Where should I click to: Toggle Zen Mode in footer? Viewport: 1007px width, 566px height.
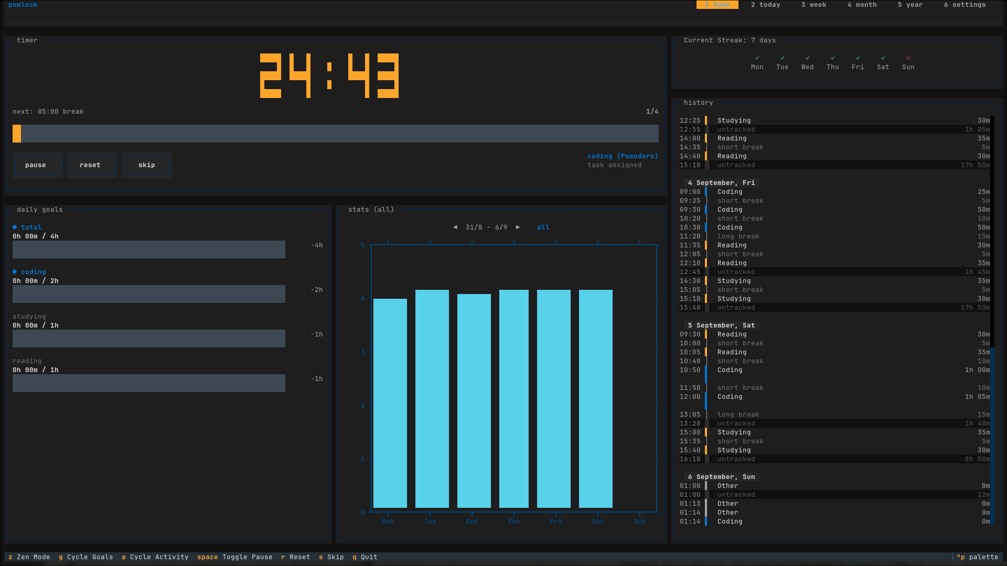29,557
